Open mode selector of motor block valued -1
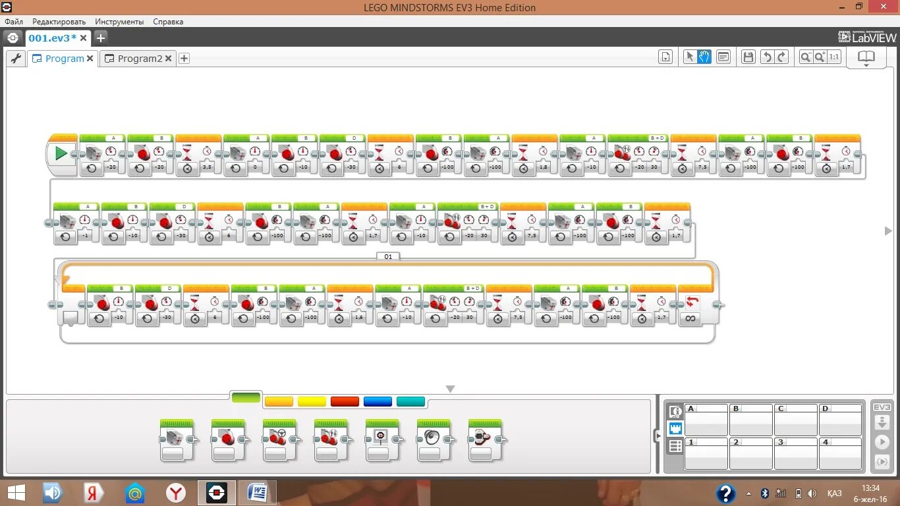This screenshot has width=900, height=506. pos(65,237)
